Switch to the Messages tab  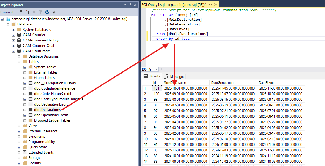174,76
